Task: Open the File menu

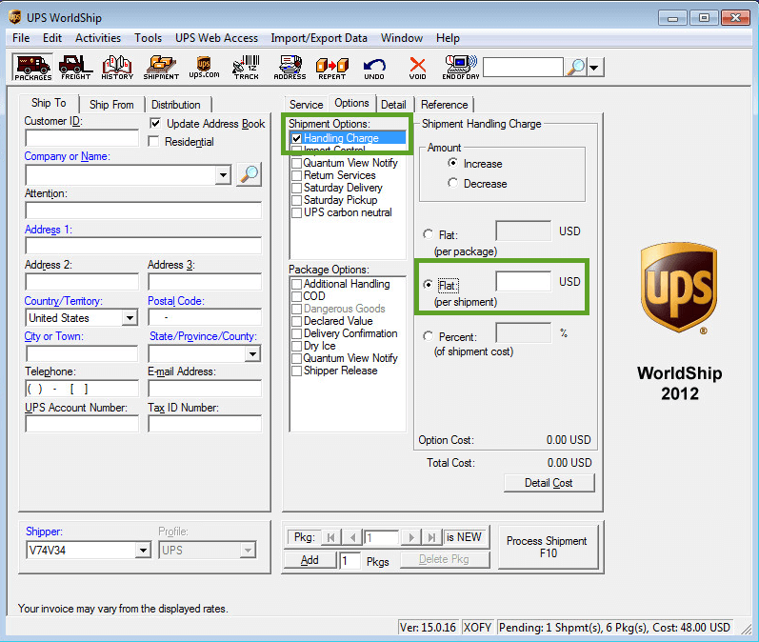Action: [21, 38]
